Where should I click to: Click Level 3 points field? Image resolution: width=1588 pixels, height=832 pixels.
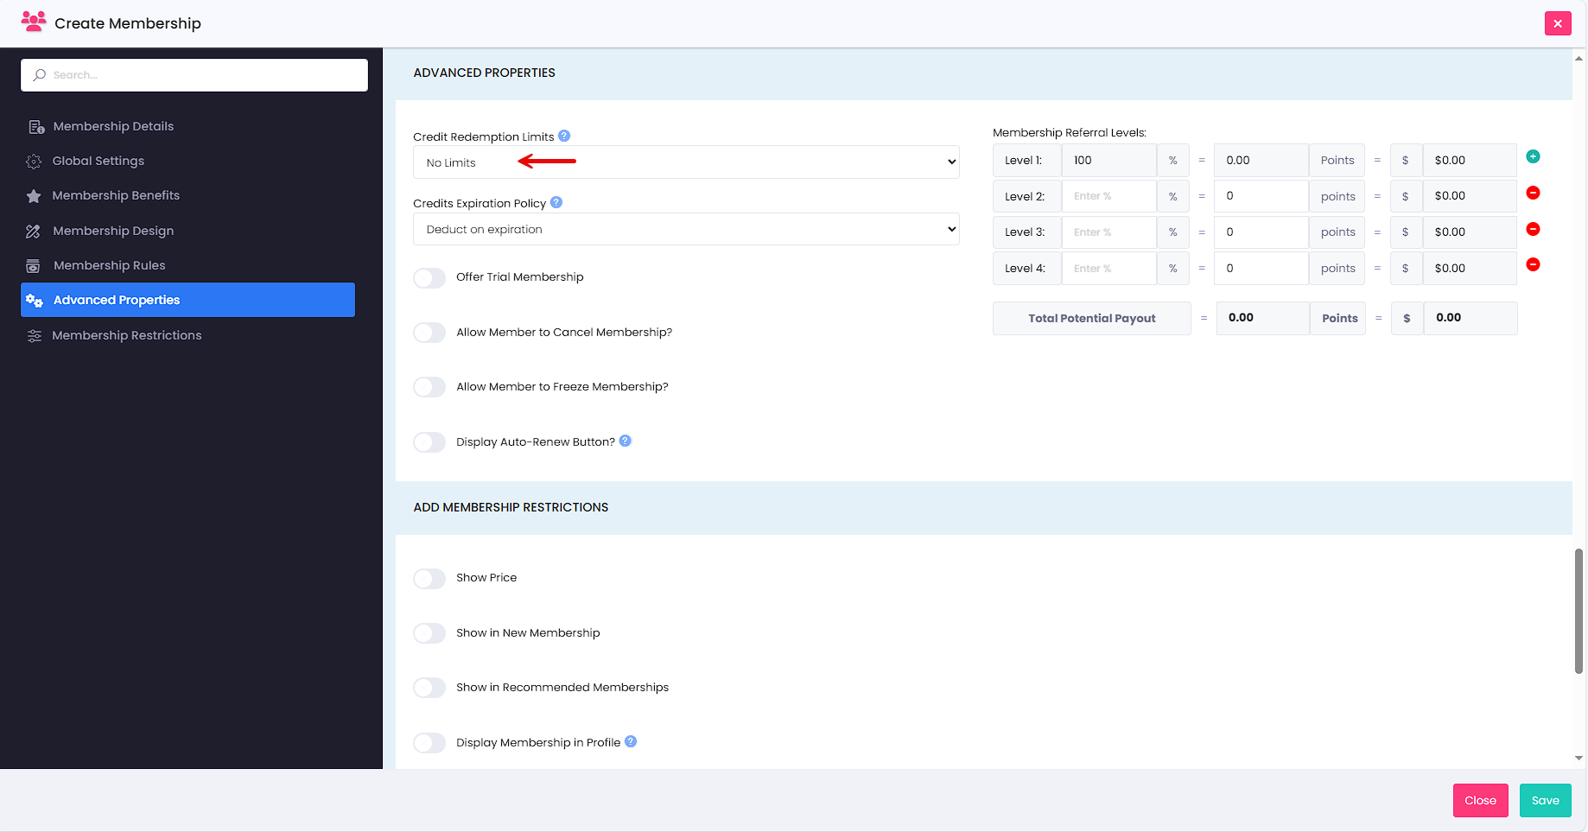pyautogui.click(x=1261, y=232)
